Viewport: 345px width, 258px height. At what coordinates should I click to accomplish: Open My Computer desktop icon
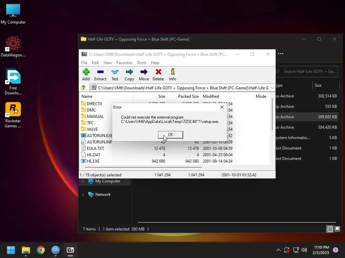(13, 14)
